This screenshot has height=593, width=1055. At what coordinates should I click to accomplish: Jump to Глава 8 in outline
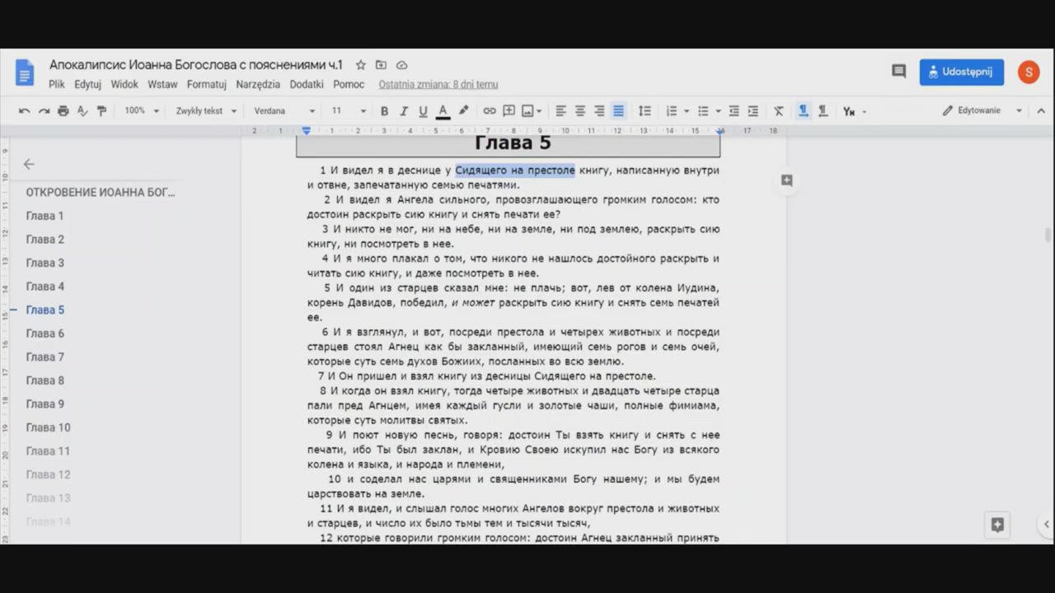coord(45,381)
